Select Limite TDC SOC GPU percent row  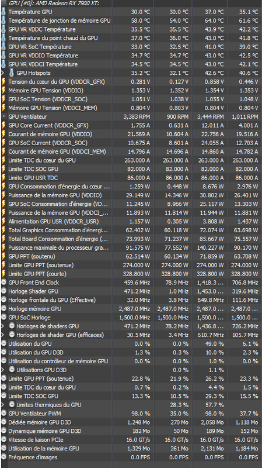coord(131,396)
